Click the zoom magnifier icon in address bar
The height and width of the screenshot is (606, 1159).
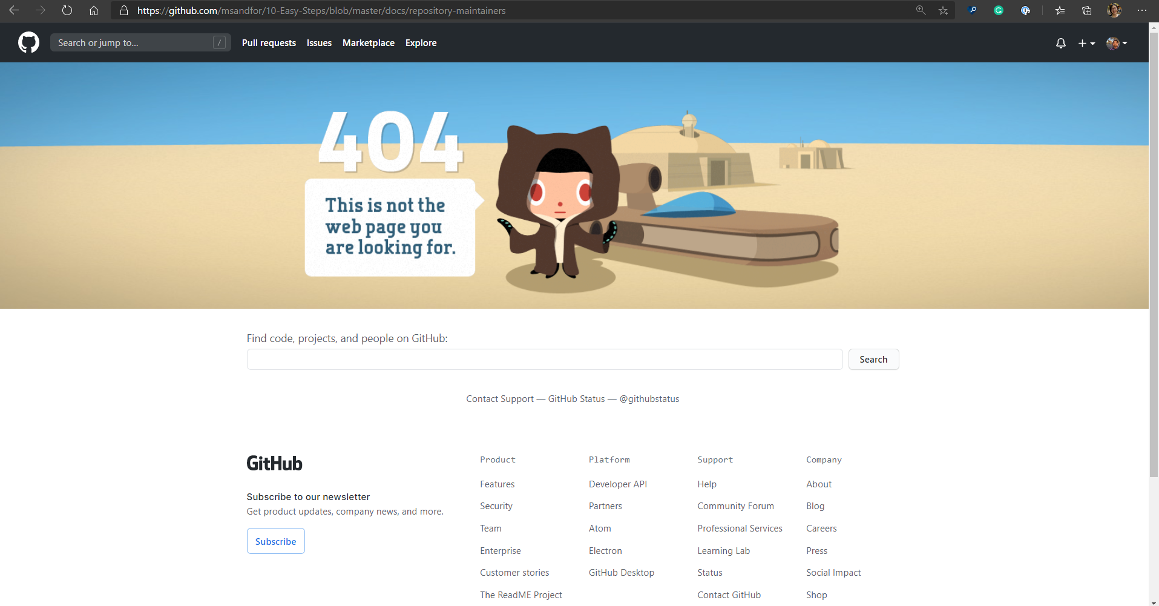921,10
